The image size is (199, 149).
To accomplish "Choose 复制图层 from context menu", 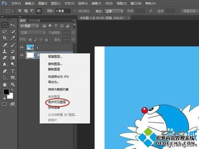I will (x=55, y=64).
